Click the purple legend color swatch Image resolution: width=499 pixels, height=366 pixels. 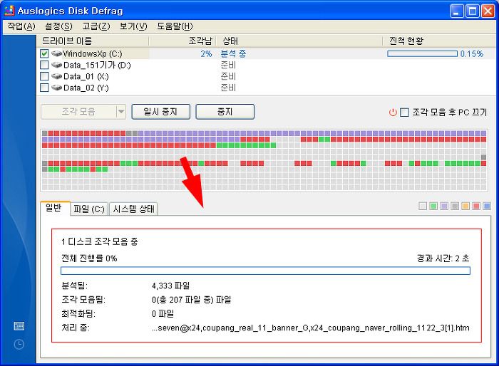(x=444, y=206)
